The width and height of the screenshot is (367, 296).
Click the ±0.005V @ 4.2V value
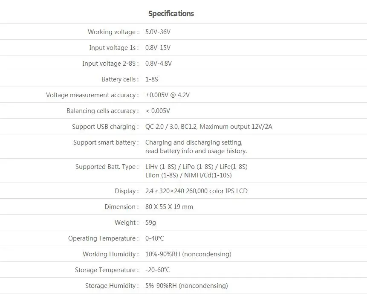(168, 95)
